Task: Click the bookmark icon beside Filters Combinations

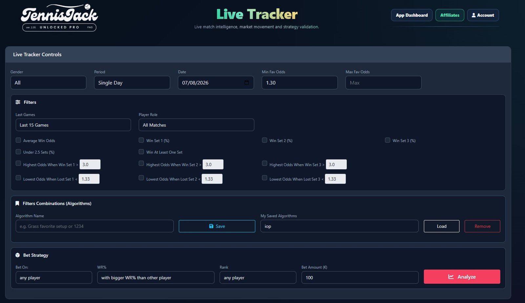Action: [x=17, y=204]
